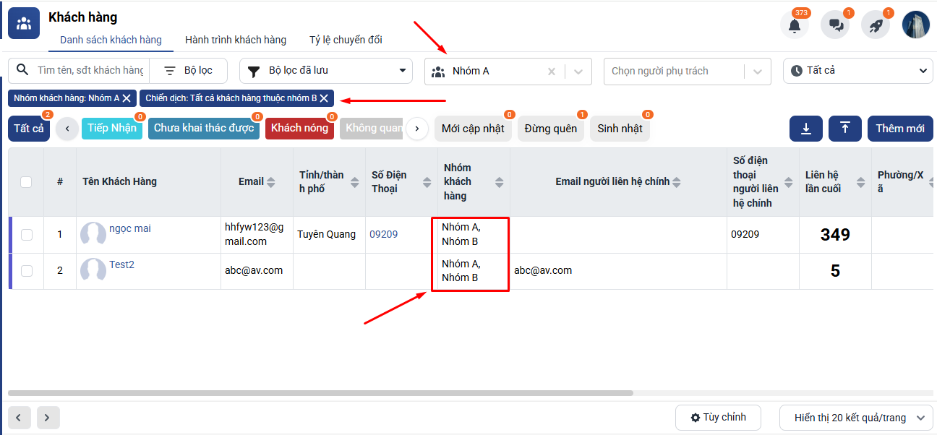Screen dimensions: 937x435
Task: Select the checkbox for Test2 row
Action: [x=27, y=271]
